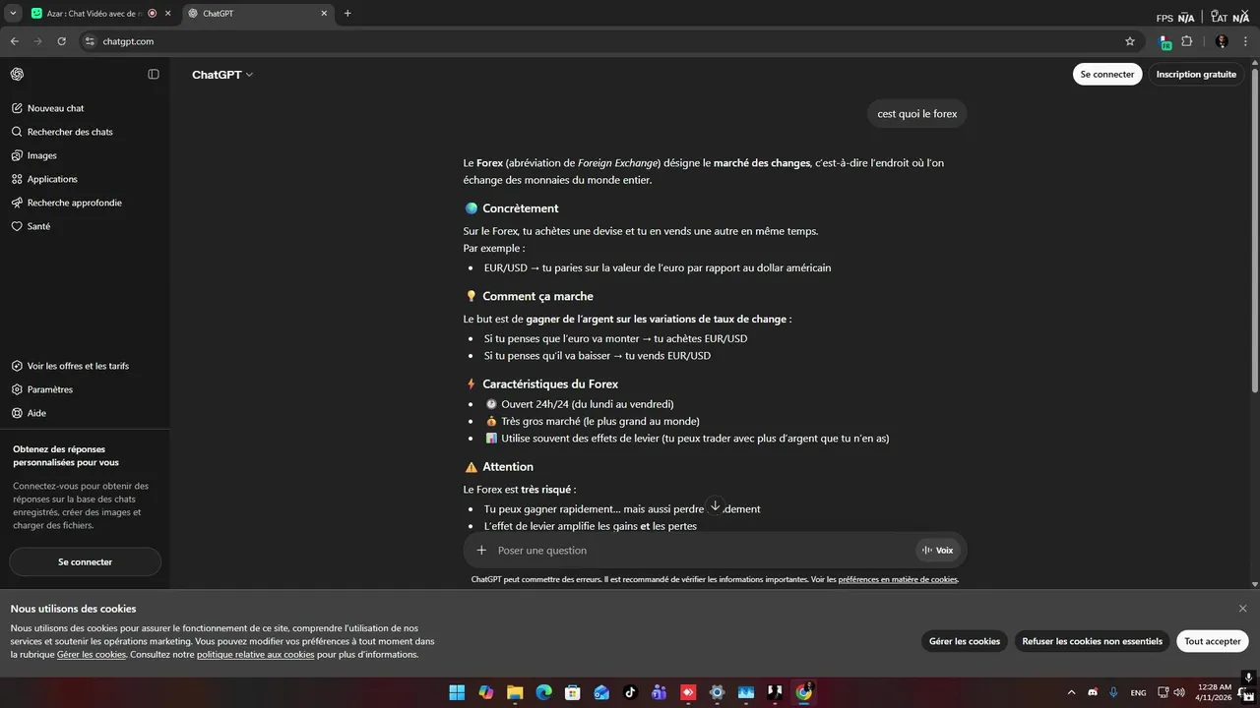Open the Gérer les cookies inline link
The height and width of the screenshot is (708, 1260).
[x=92, y=655]
